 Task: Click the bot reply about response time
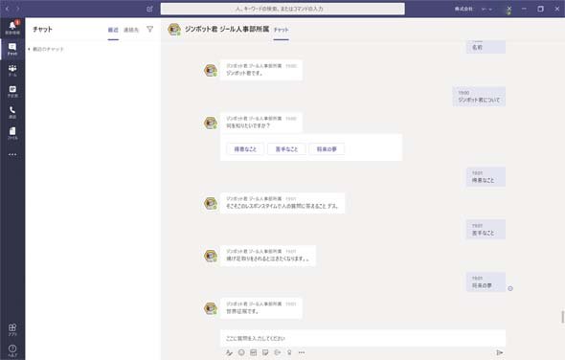[282, 203]
